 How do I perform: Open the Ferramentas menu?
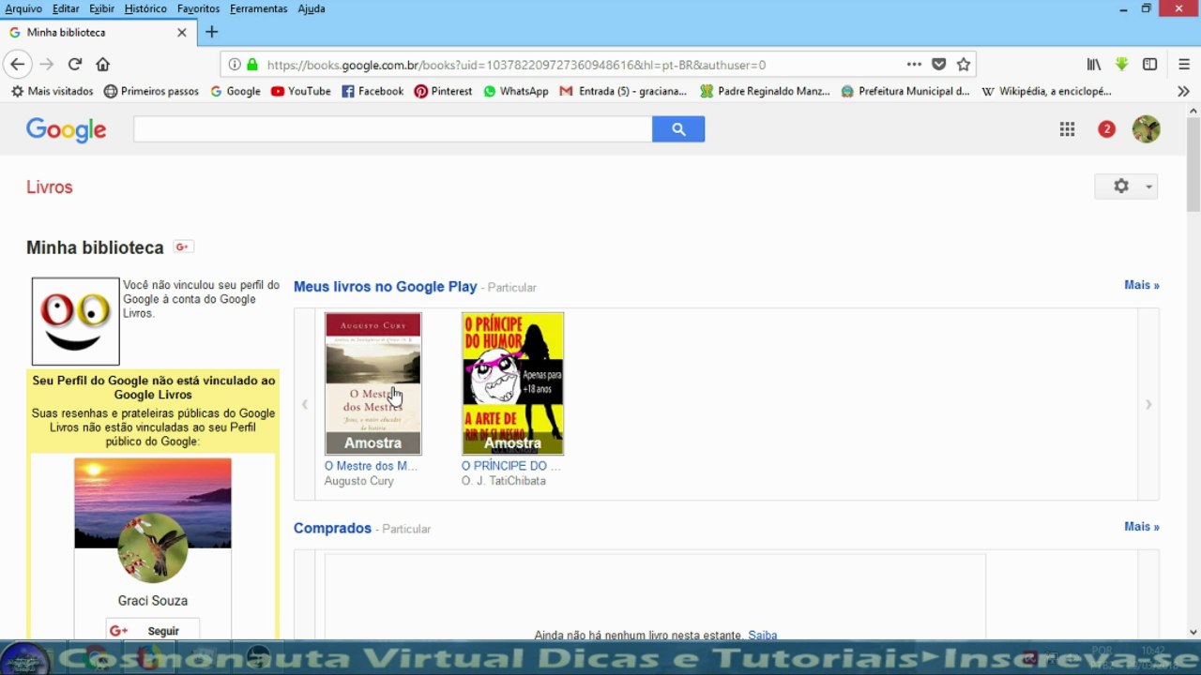coord(259,8)
